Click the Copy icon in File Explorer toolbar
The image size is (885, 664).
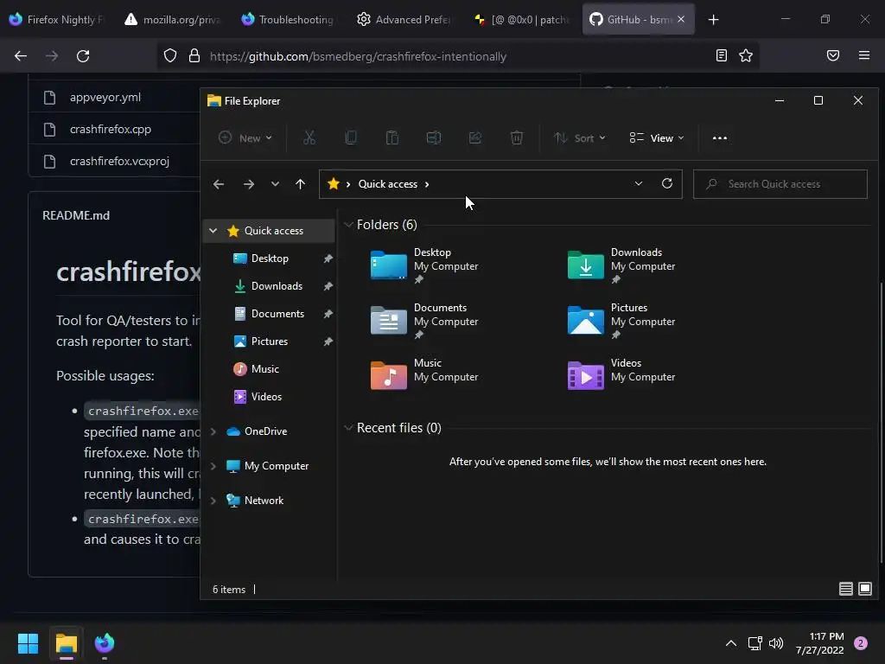coord(351,137)
